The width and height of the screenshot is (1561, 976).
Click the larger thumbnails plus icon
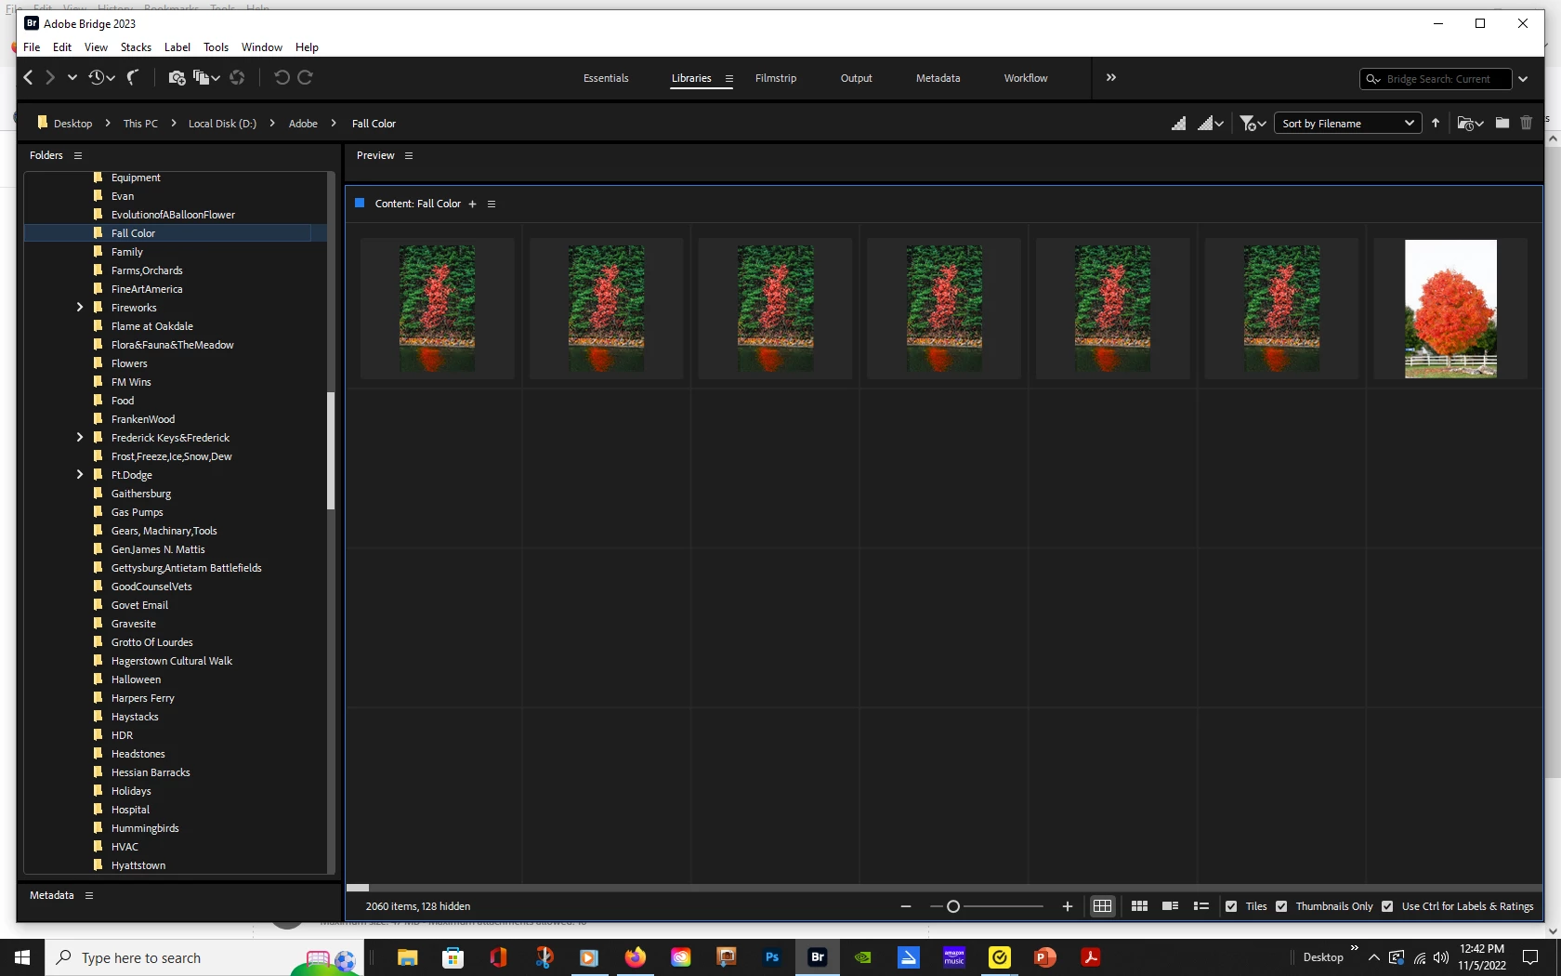(1068, 906)
